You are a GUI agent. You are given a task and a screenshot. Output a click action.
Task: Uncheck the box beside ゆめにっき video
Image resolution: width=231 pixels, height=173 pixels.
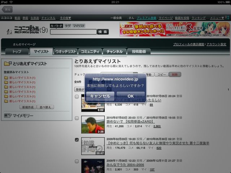tap(77, 139)
